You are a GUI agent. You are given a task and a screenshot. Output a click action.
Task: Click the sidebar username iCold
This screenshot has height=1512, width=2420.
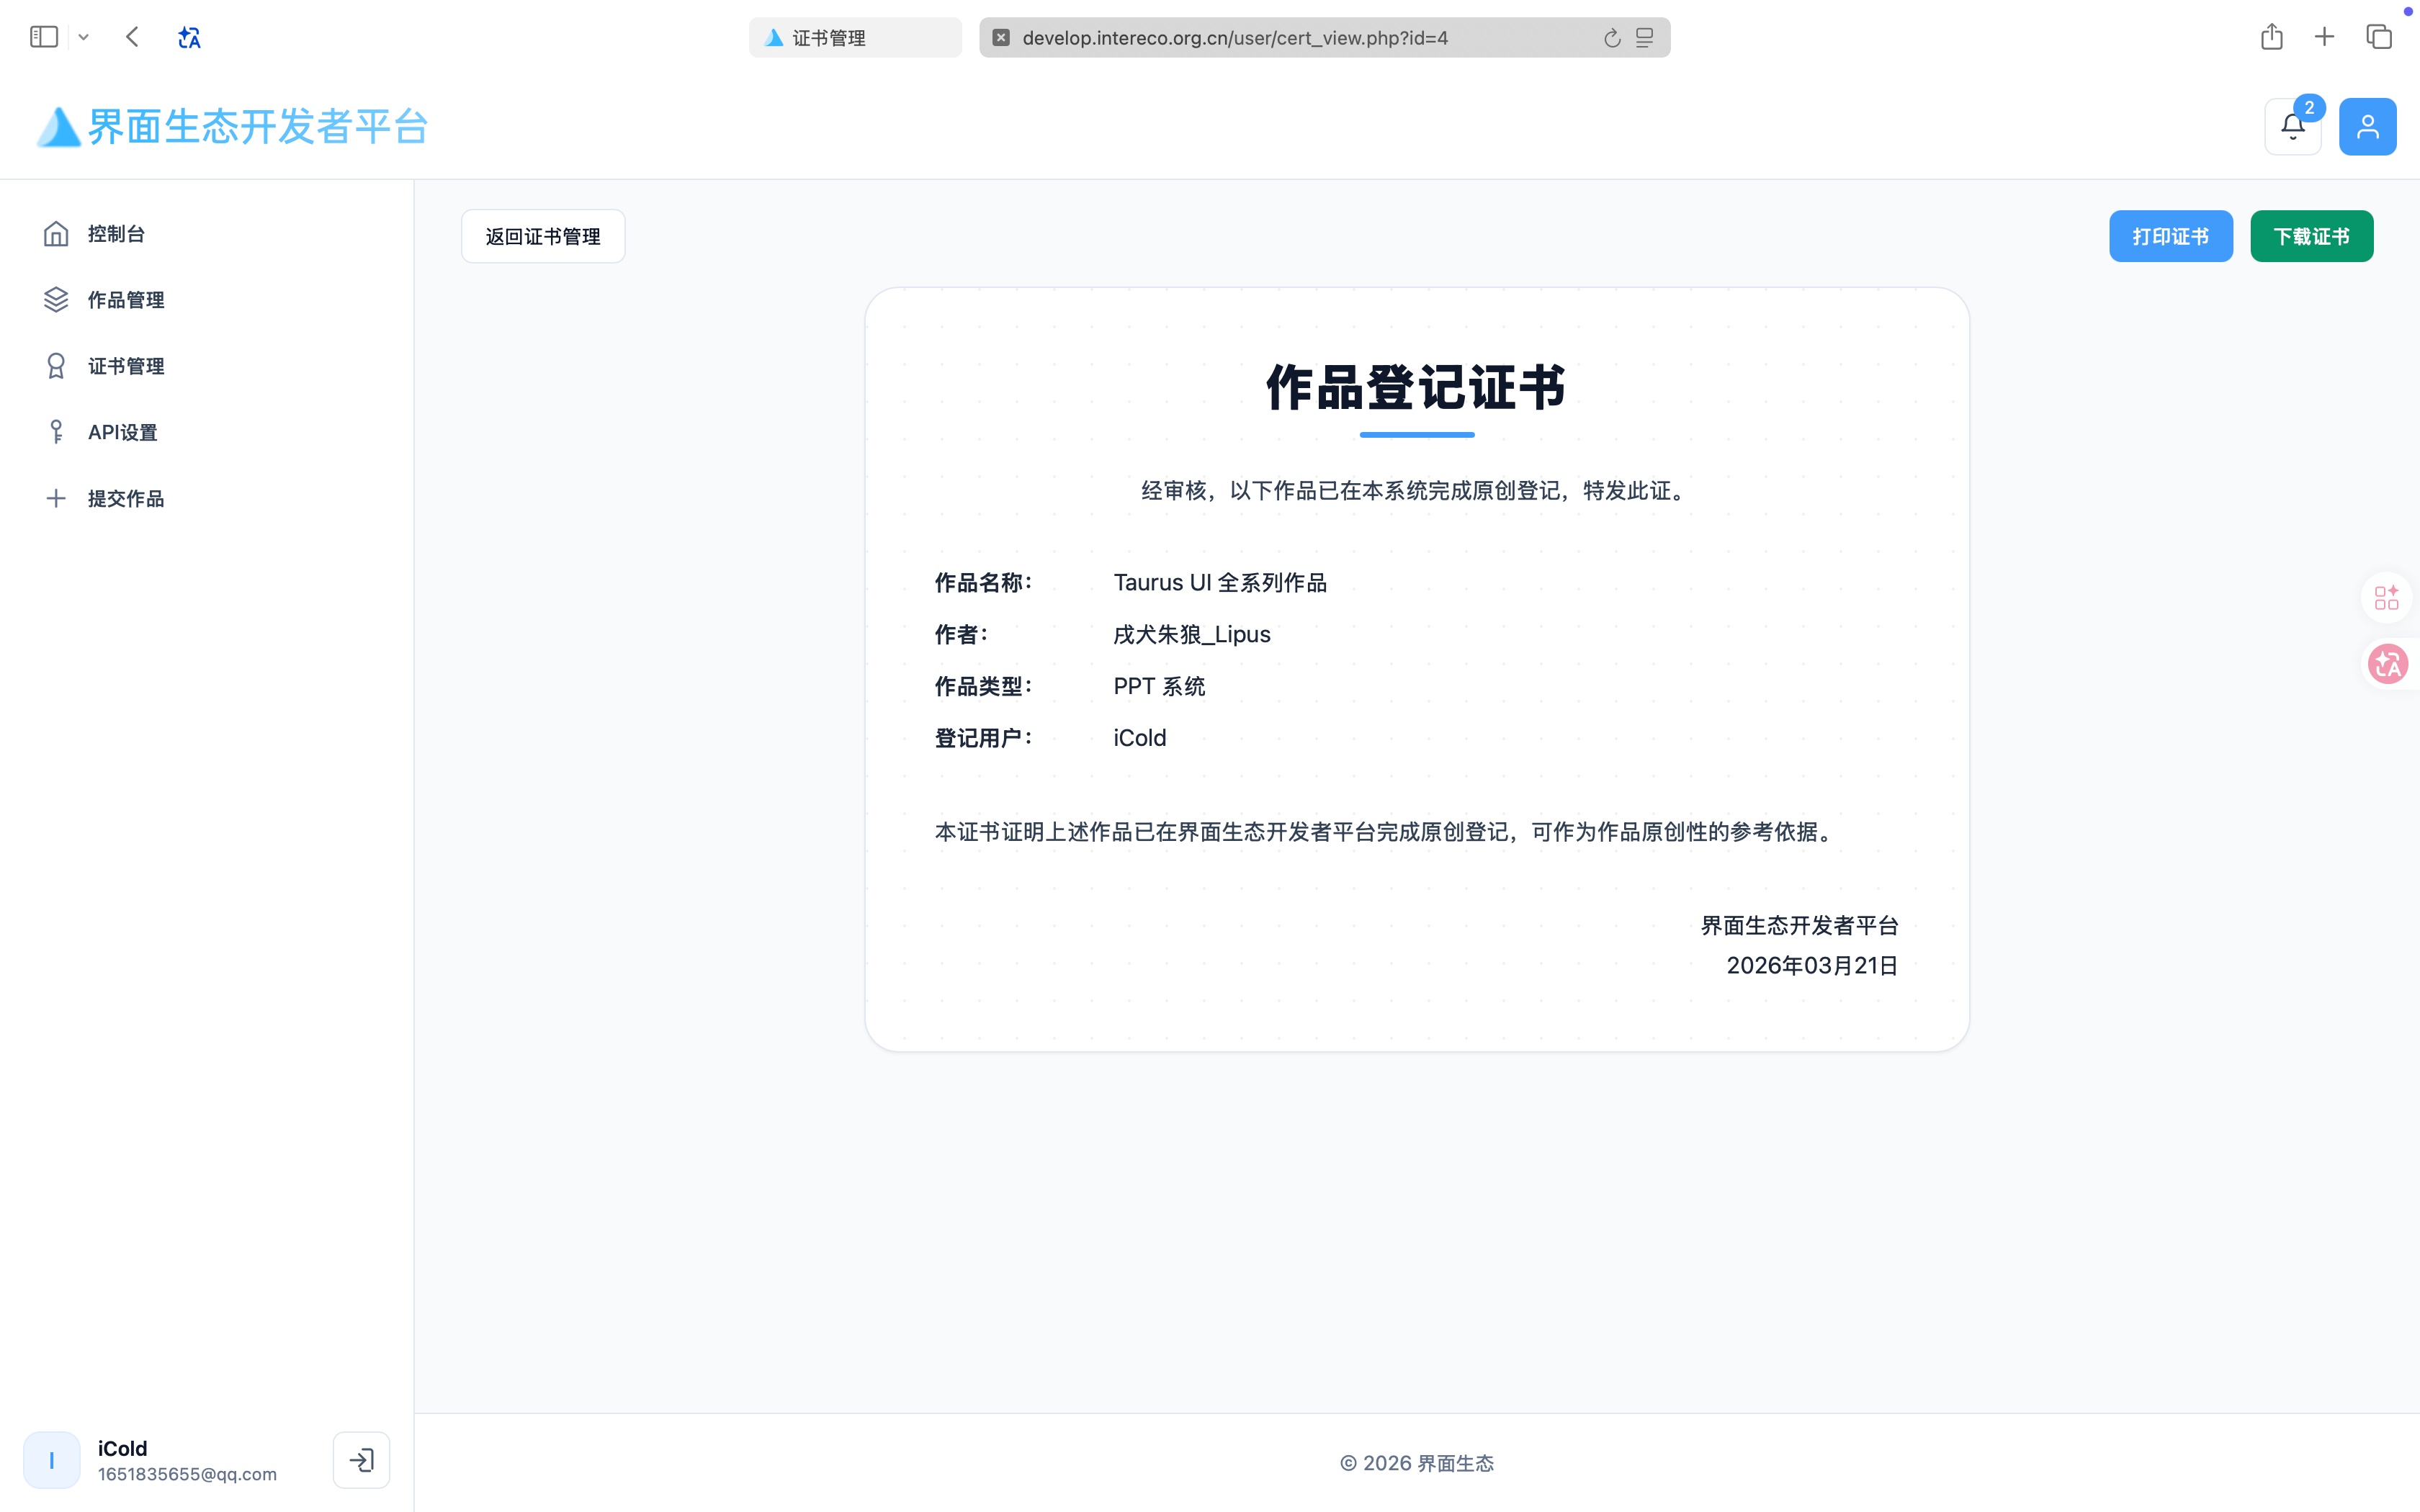coord(122,1448)
